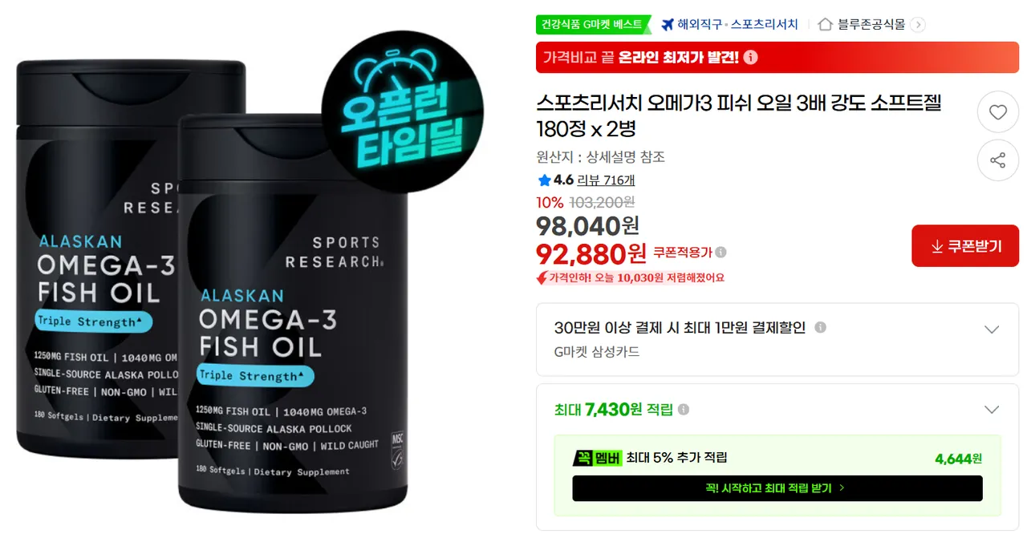
Task: Click the heart wishlist icon
Action: [x=997, y=112]
